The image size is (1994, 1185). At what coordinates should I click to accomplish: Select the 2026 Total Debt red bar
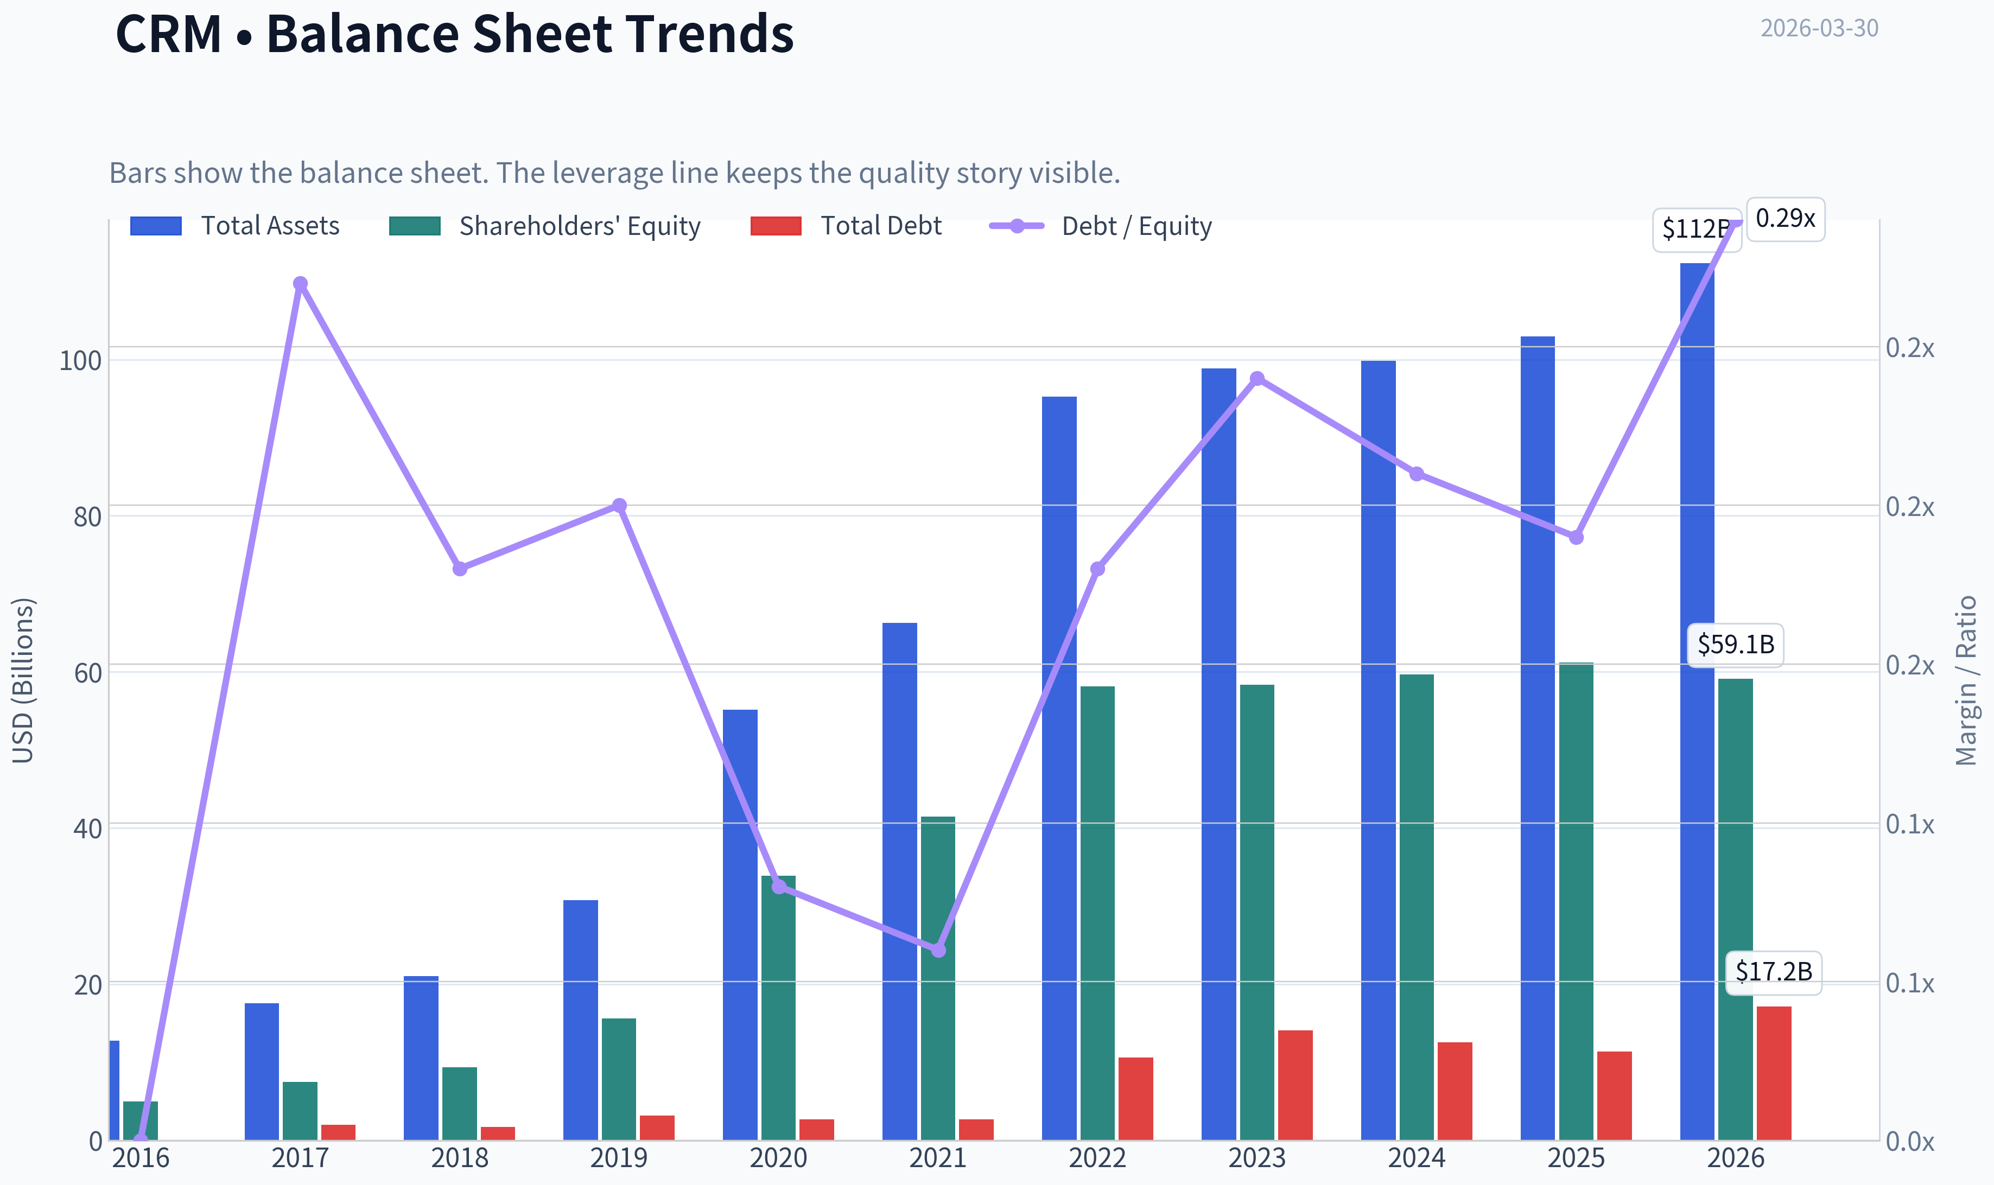(1774, 1072)
